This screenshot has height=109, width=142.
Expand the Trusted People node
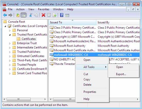(x=10, y=65)
